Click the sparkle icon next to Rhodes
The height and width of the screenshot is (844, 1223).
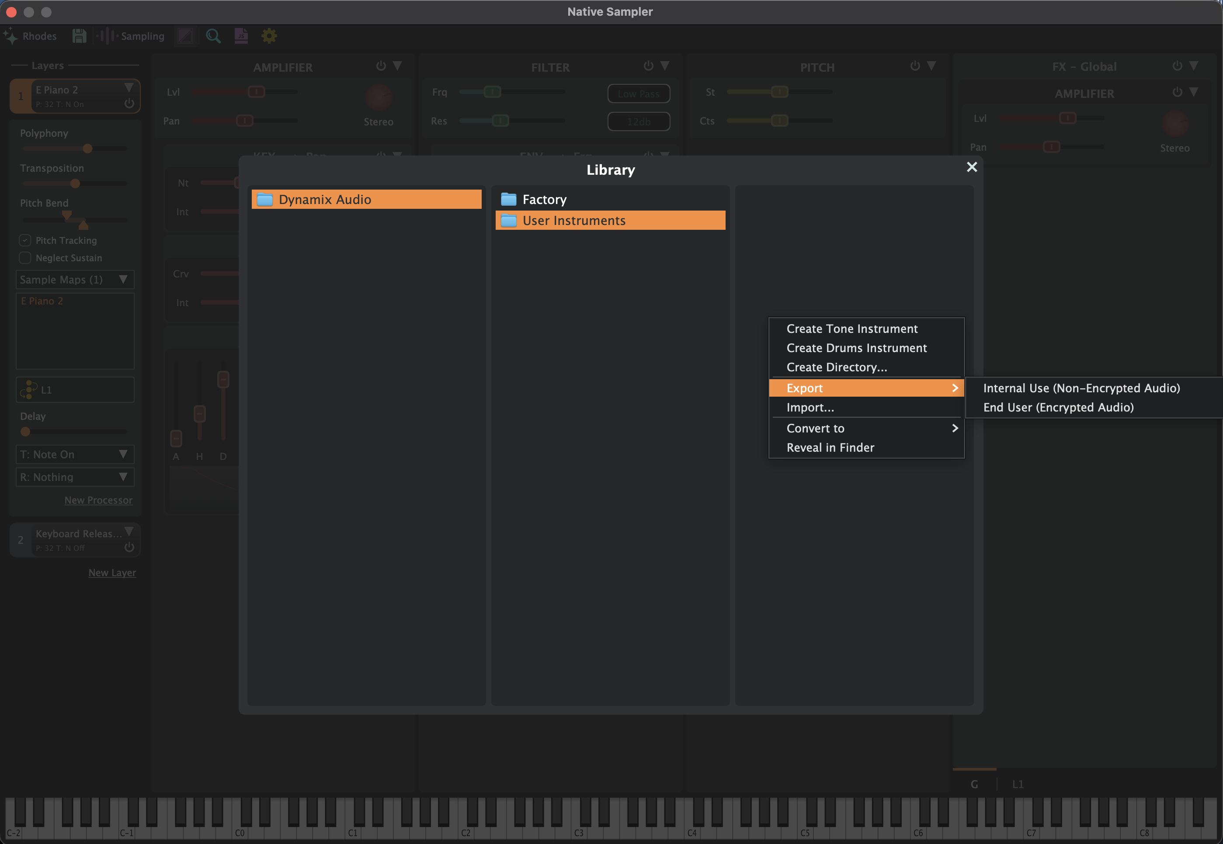(10, 36)
